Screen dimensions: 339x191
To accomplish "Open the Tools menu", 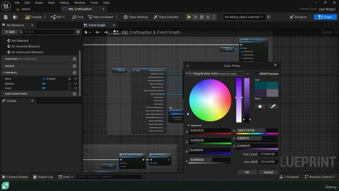I will pos(94,3).
